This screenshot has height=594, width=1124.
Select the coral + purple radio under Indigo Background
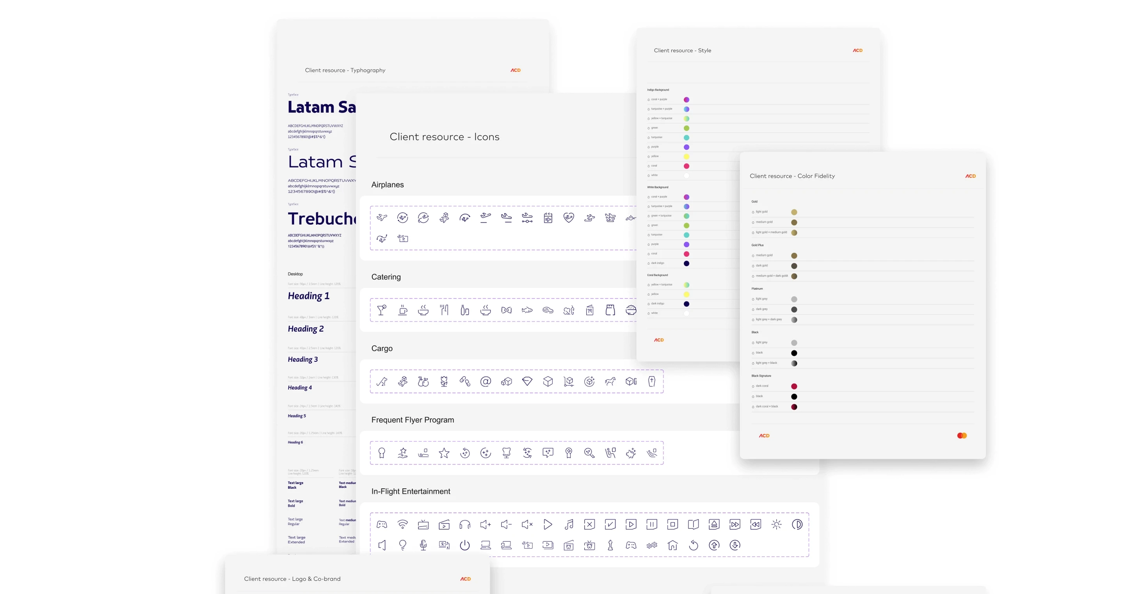click(x=649, y=99)
